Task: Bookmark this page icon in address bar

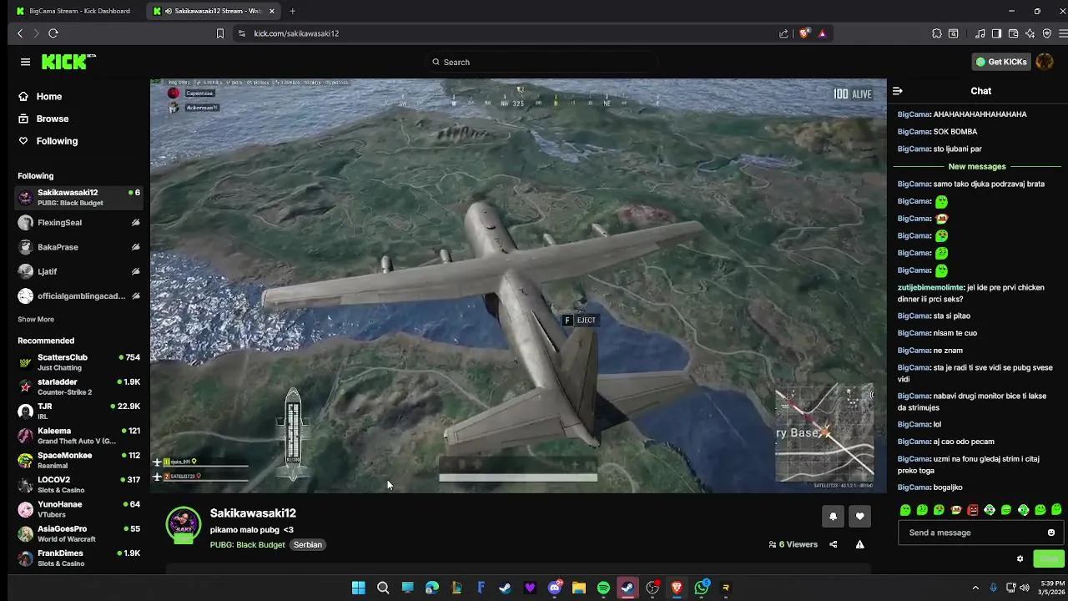Action: click(x=220, y=33)
